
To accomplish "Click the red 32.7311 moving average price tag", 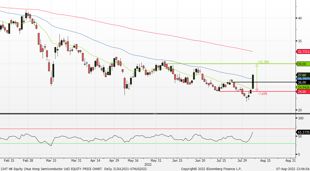I will [303, 51].
